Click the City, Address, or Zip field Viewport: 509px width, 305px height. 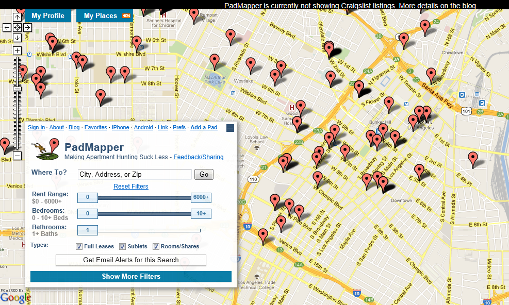[135, 175]
